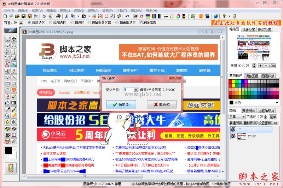The height and width of the screenshot is (188, 283).
Task: Select the red pencil tool
Action: click(x=14, y=71)
